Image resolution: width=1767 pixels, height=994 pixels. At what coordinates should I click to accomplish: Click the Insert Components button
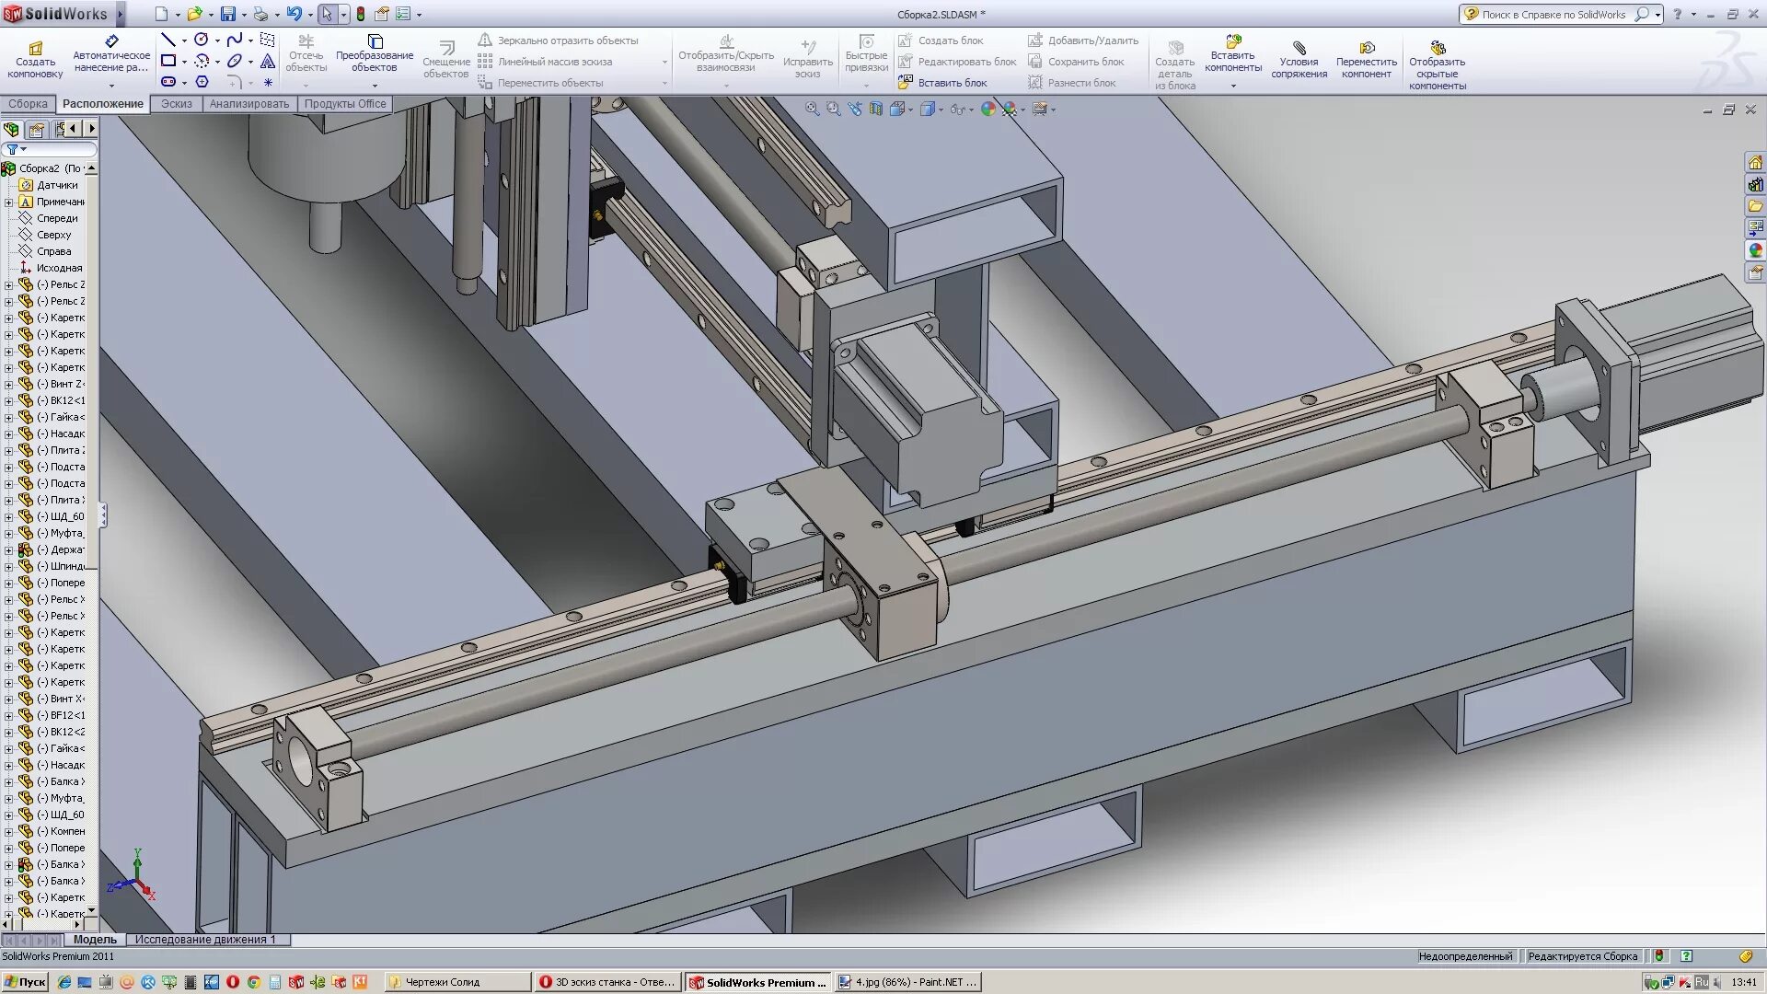[1232, 54]
